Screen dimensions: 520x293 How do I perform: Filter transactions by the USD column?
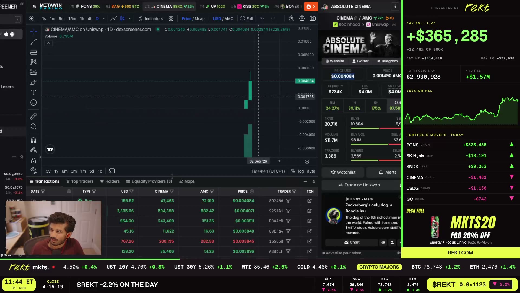pyautogui.click(x=131, y=192)
